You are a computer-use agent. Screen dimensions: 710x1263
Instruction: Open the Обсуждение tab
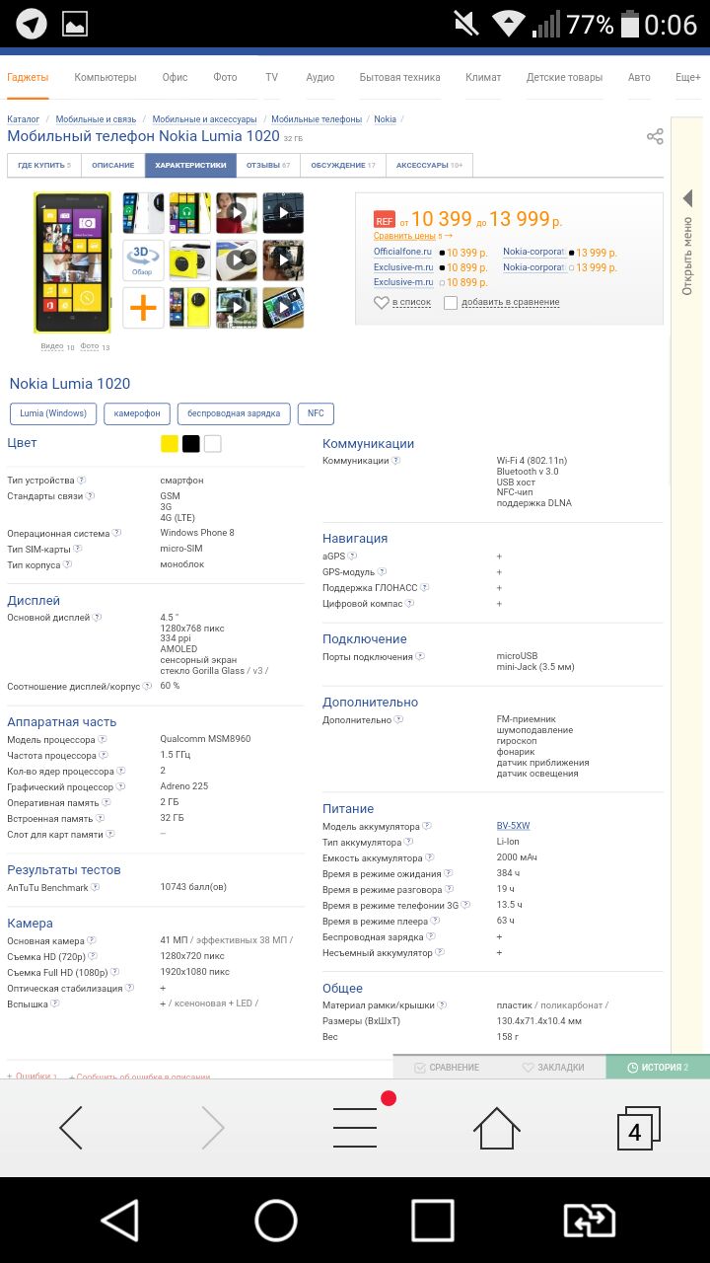[343, 165]
